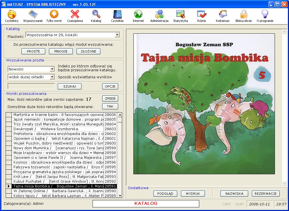Select the Tylko zwrot arrow icon
Screen dimensions: 289x211
pos(54,15)
